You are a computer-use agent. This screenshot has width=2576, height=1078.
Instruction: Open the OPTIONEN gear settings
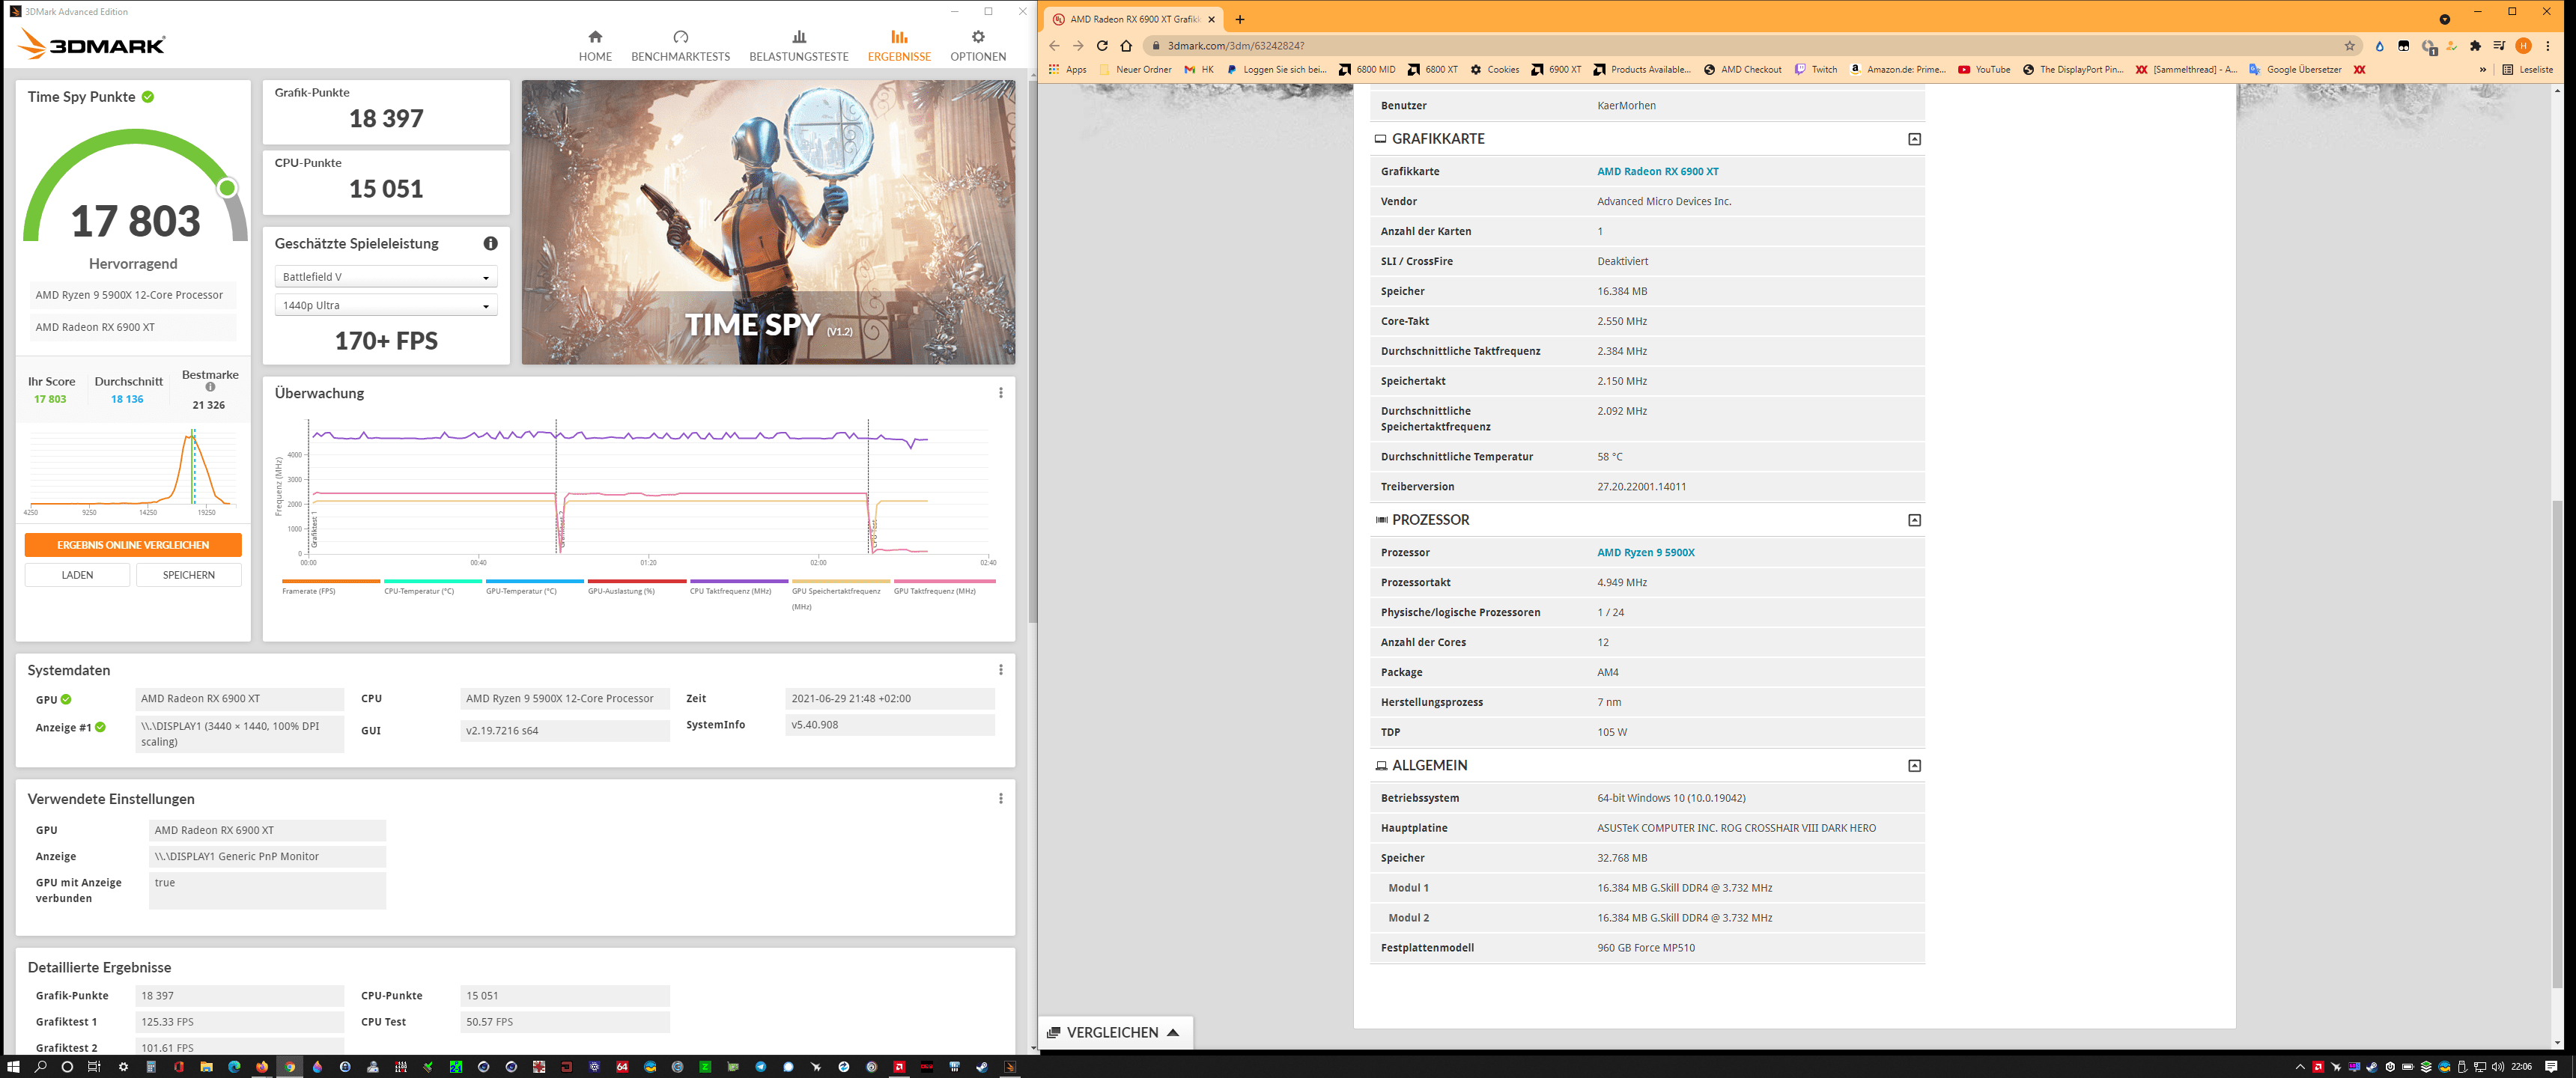point(977,37)
